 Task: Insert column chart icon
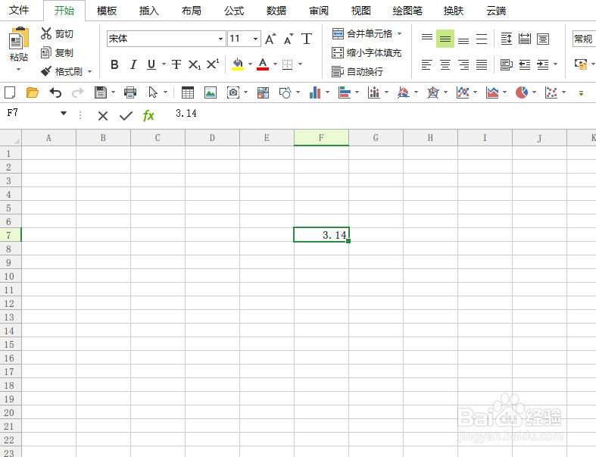coord(315,92)
